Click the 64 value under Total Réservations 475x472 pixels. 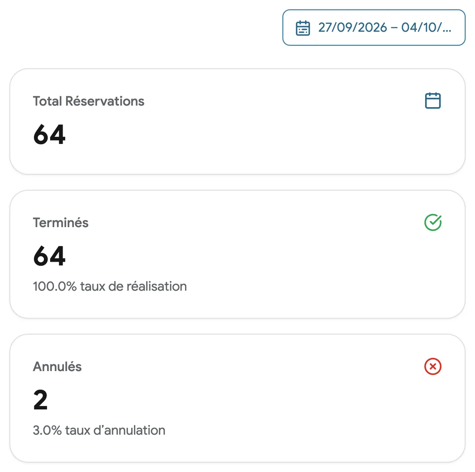tap(49, 134)
